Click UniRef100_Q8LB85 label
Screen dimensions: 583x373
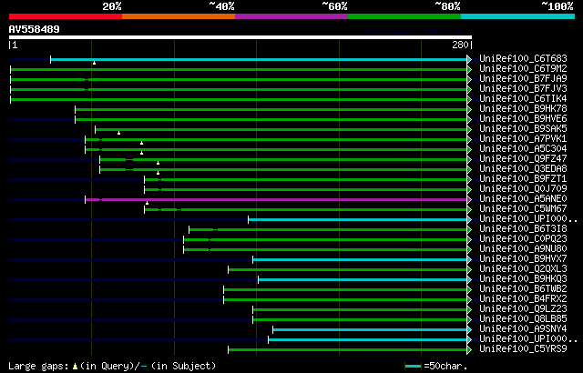click(x=523, y=319)
